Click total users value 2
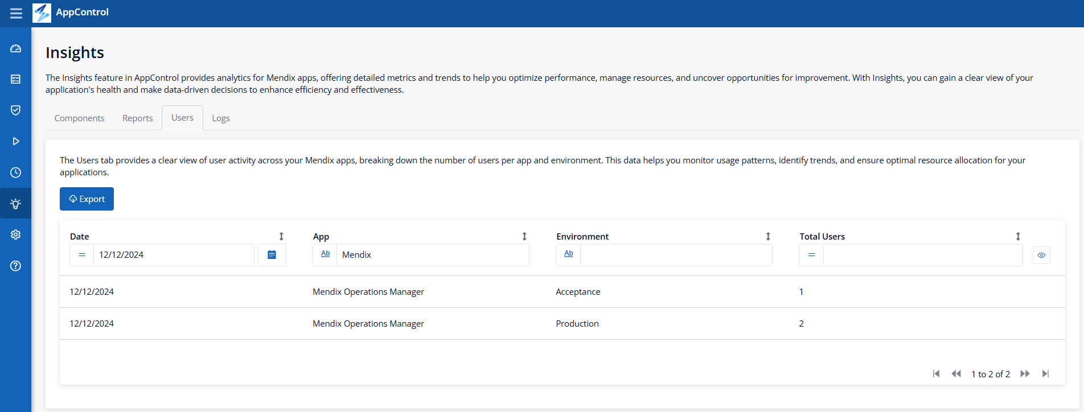The image size is (1084, 412). [x=802, y=324]
